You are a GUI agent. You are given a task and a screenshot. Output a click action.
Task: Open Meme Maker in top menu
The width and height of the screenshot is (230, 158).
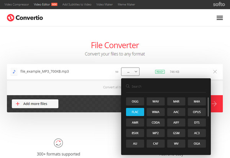pos(126,4)
